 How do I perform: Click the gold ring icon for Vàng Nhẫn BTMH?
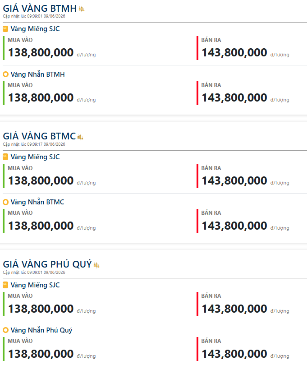point(5,74)
